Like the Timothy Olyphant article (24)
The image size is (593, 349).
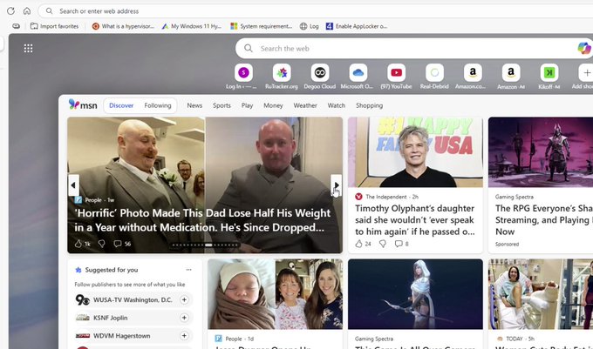pyautogui.click(x=363, y=244)
